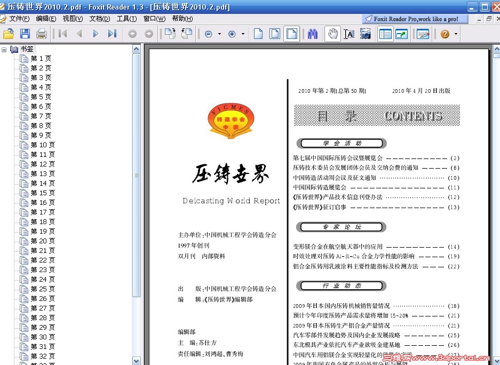The height and width of the screenshot is (365, 500).
Task: Click the bookmark panel scrollbar thumb
Action: click(x=137, y=176)
